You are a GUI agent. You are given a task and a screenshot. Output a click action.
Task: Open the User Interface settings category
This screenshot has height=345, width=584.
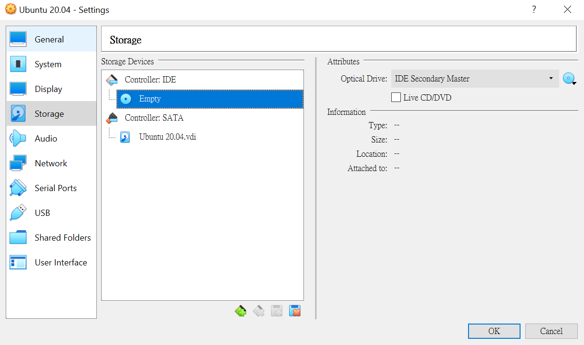pos(51,263)
